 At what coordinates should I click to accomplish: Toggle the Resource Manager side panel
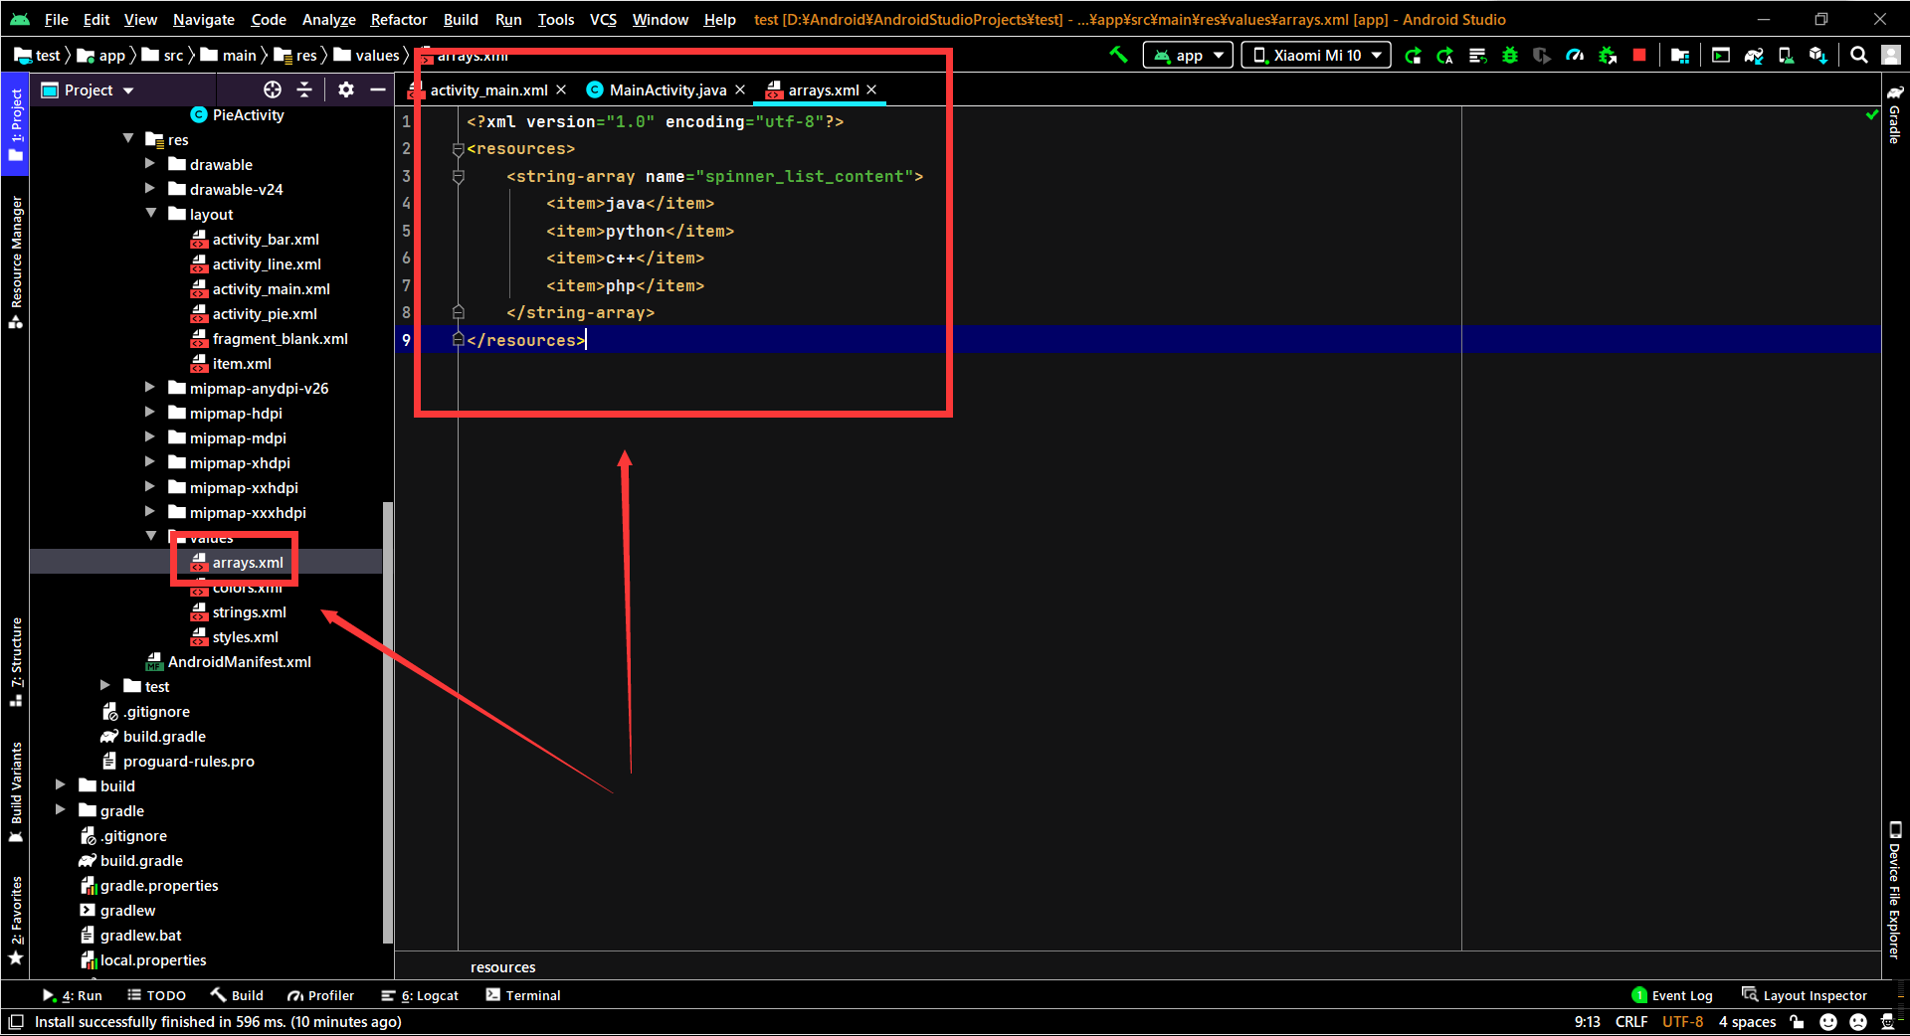[x=15, y=260]
